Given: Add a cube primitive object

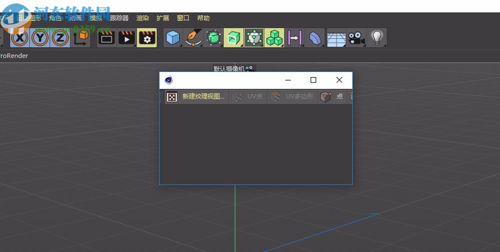Looking at the screenshot, I should click(x=173, y=38).
